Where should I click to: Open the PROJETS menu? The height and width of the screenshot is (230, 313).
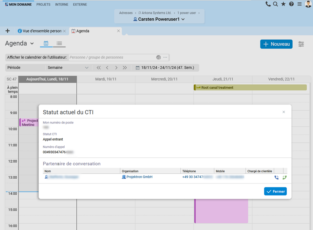(x=43, y=5)
